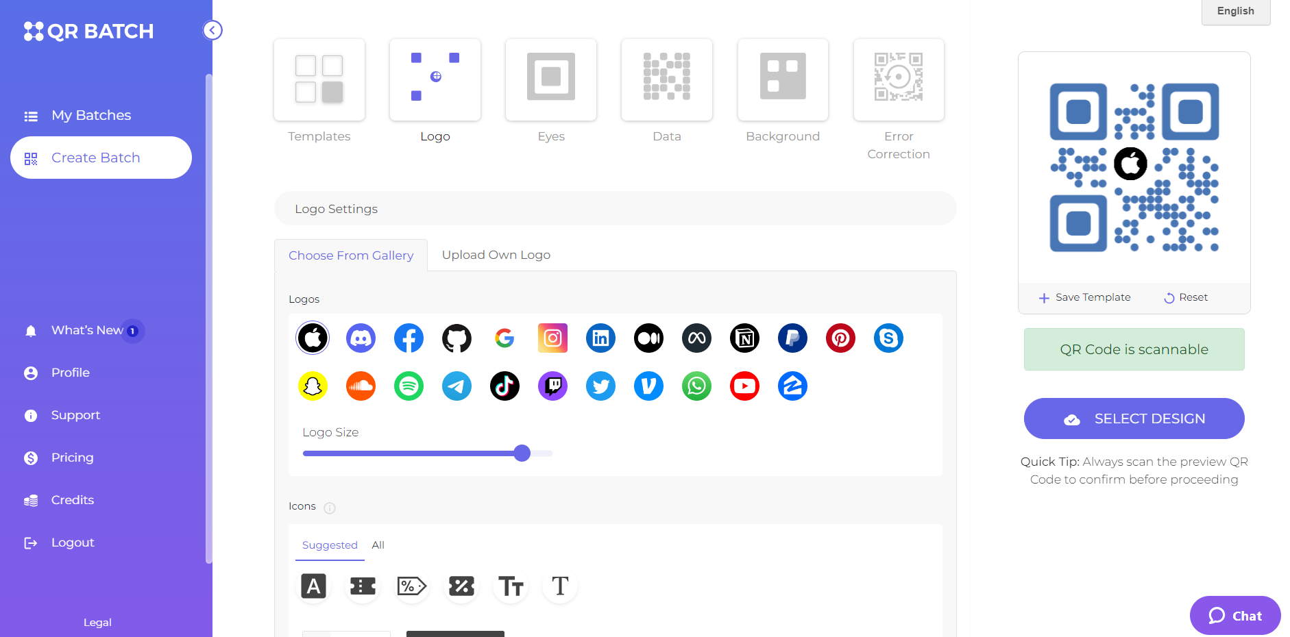
Task: Choose the boxed letter A icon
Action: [313, 586]
